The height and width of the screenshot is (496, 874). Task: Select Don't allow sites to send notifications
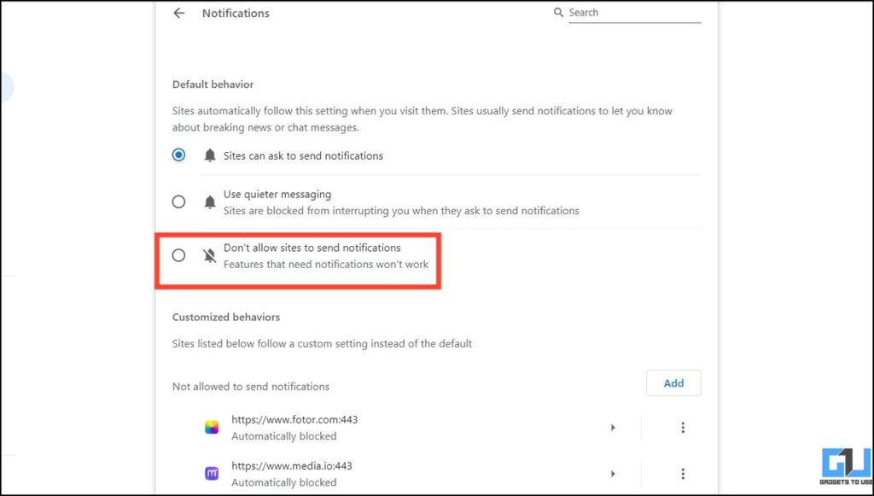coord(178,254)
